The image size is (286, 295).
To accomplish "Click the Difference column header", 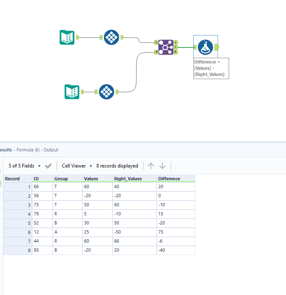I will (x=176, y=179).
